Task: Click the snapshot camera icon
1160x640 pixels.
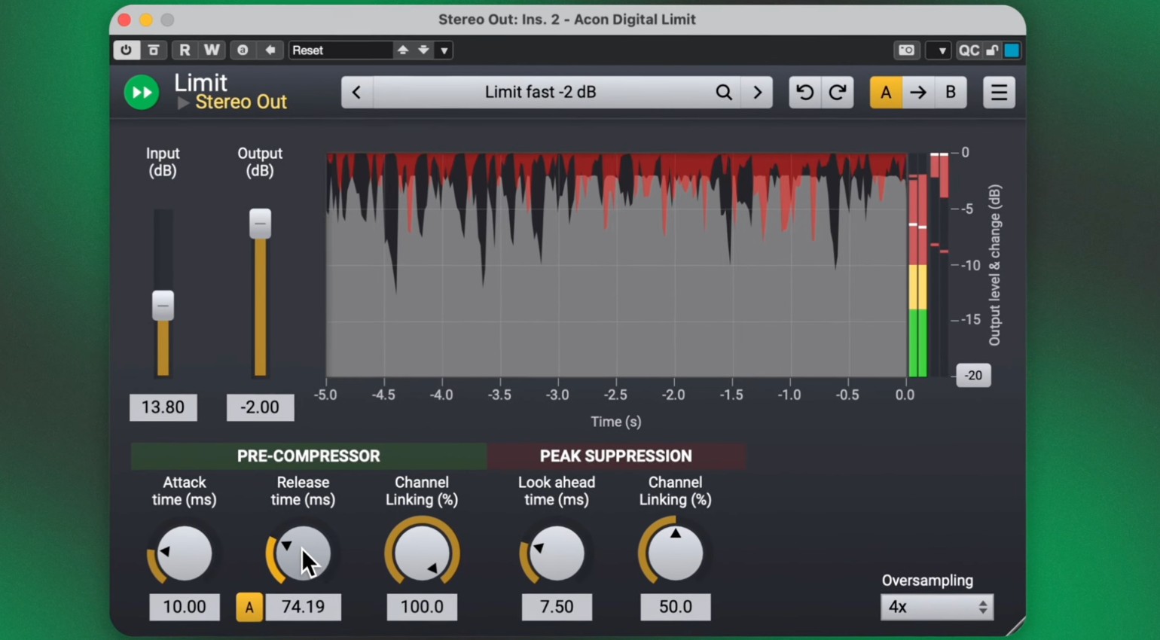Action: tap(906, 50)
